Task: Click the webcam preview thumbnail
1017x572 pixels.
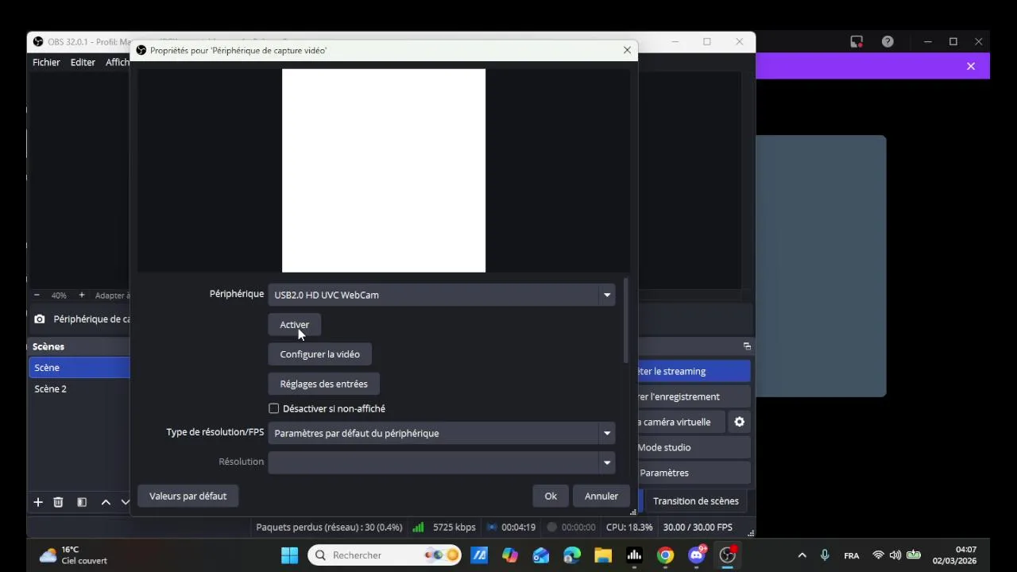Action: [x=384, y=170]
